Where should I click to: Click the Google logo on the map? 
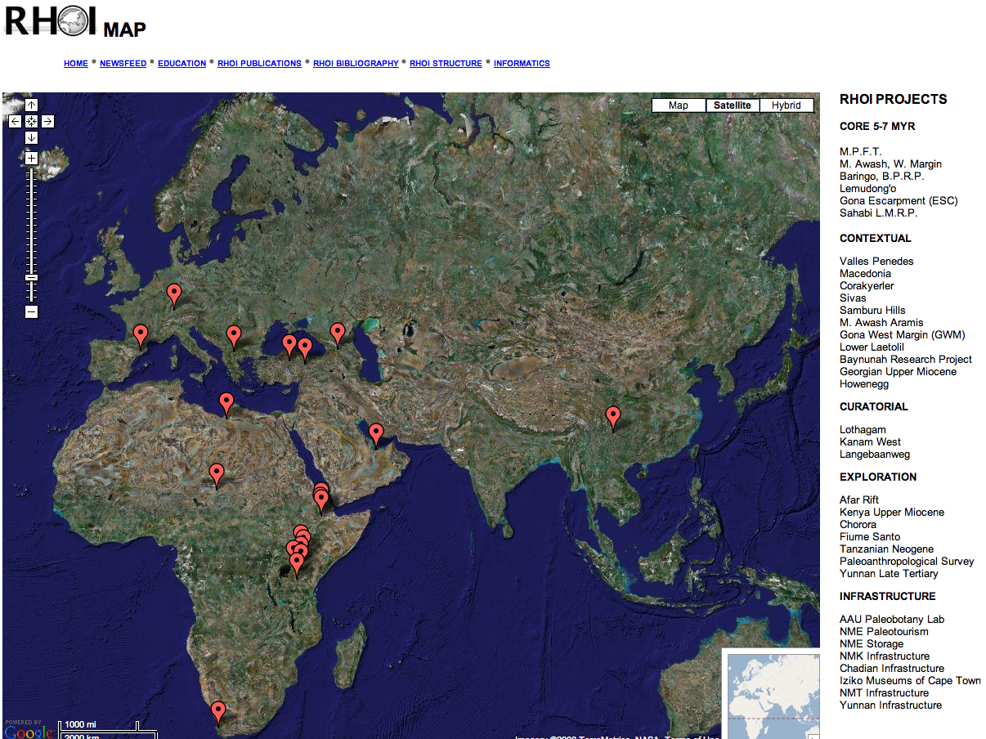click(29, 732)
